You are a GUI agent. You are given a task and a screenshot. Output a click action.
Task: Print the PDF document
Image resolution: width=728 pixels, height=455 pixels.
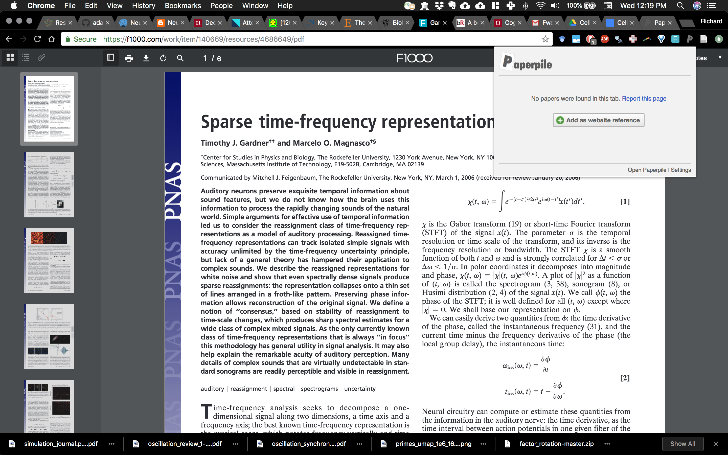pos(129,58)
